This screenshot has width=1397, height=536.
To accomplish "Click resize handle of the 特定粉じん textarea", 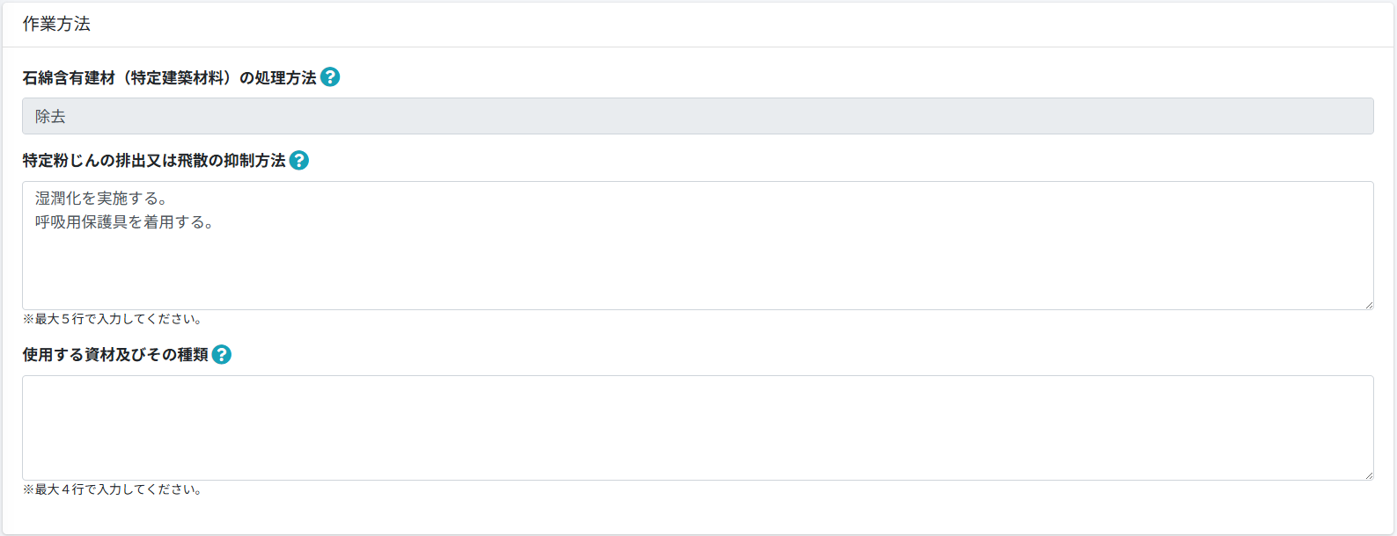I will point(1369,305).
